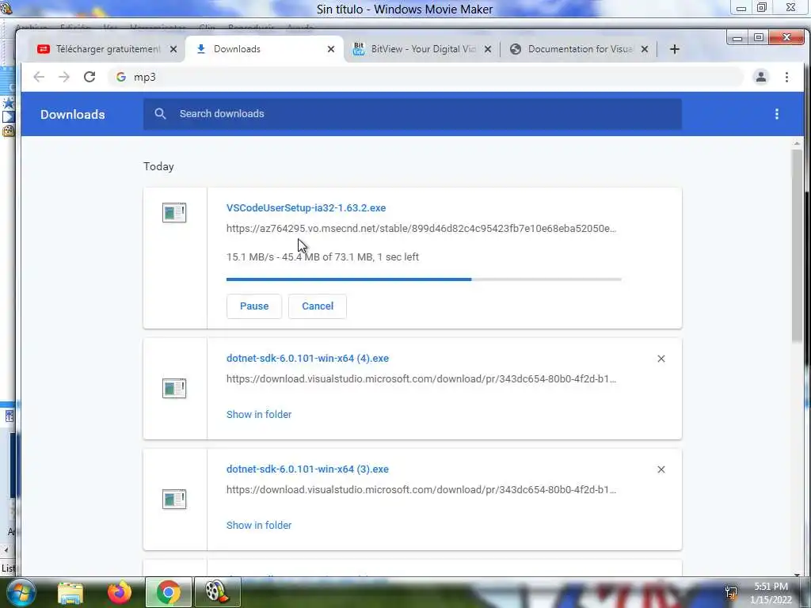The height and width of the screenshot is (608, 811).
Task: Open File Explorer from the taskbar
Action: coord(70,592)
